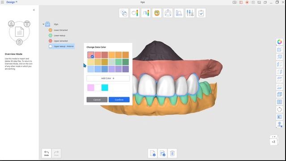Image resolution: width=286 pixels, height=161 pixels.
Task: Open the sculpting instruments tool
Action: click(190, 13)
